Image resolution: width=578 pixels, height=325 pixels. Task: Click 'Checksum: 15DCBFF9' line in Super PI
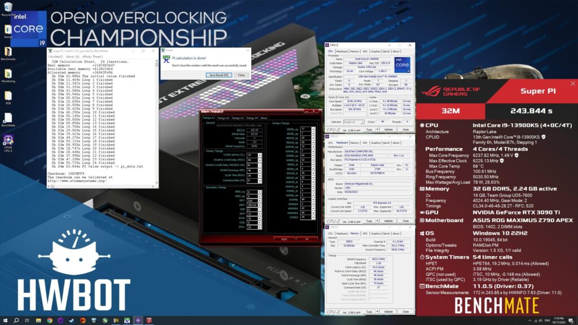(66, 174)
